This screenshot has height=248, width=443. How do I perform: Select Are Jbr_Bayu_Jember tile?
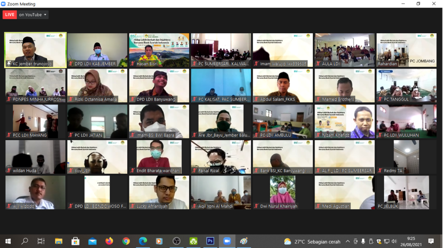click(221, 122)
